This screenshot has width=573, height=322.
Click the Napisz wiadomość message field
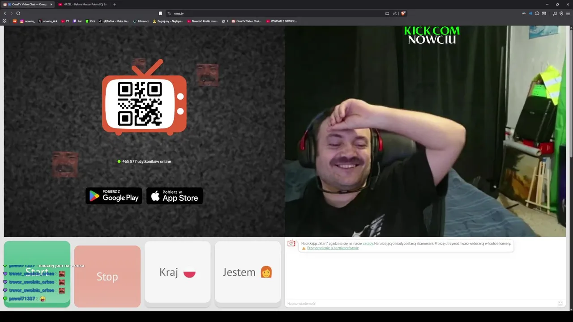[x=421, y=304]
